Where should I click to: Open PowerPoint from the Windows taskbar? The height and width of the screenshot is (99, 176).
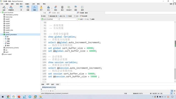tap(19, 97)
